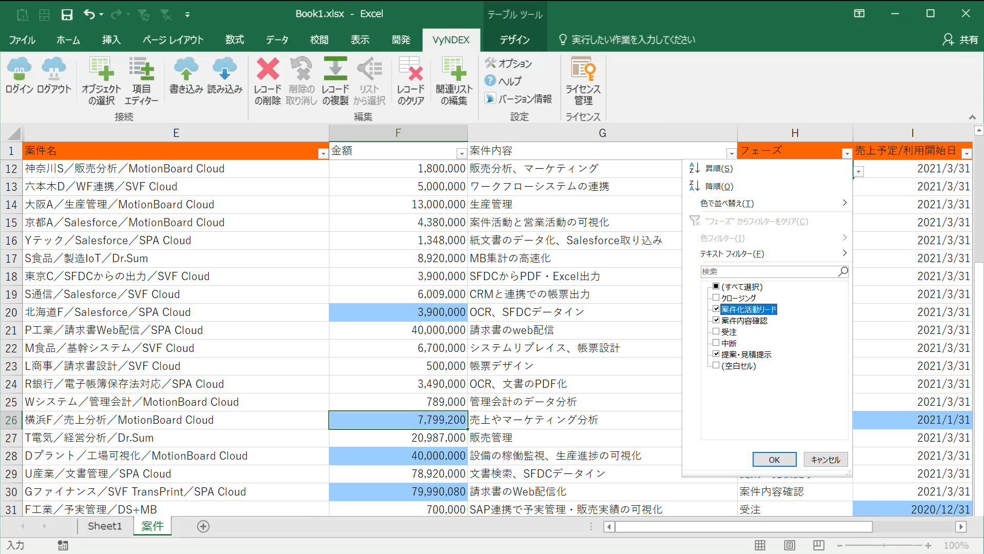Open the 案件名 column filter dropdown
Screen dimensions: 984x554
click(323, 153)
